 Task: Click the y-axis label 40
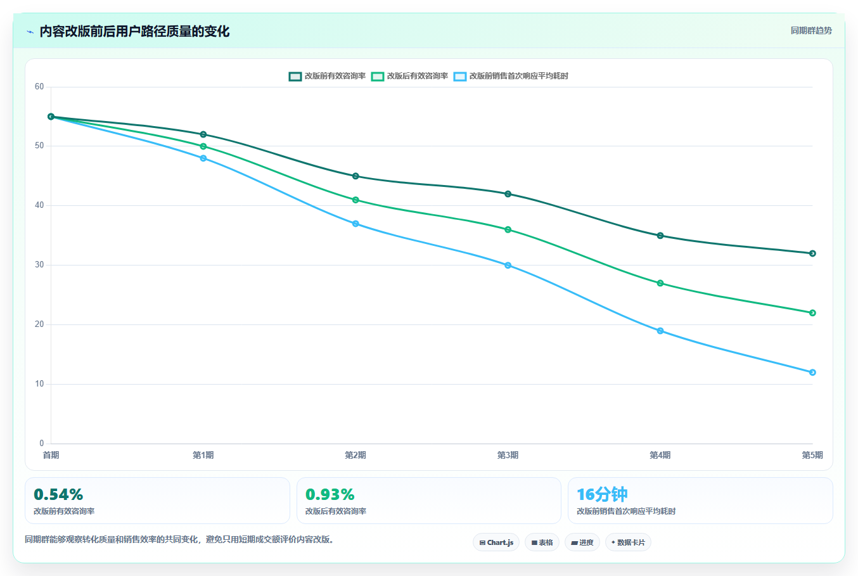click(x=39, y=205)
